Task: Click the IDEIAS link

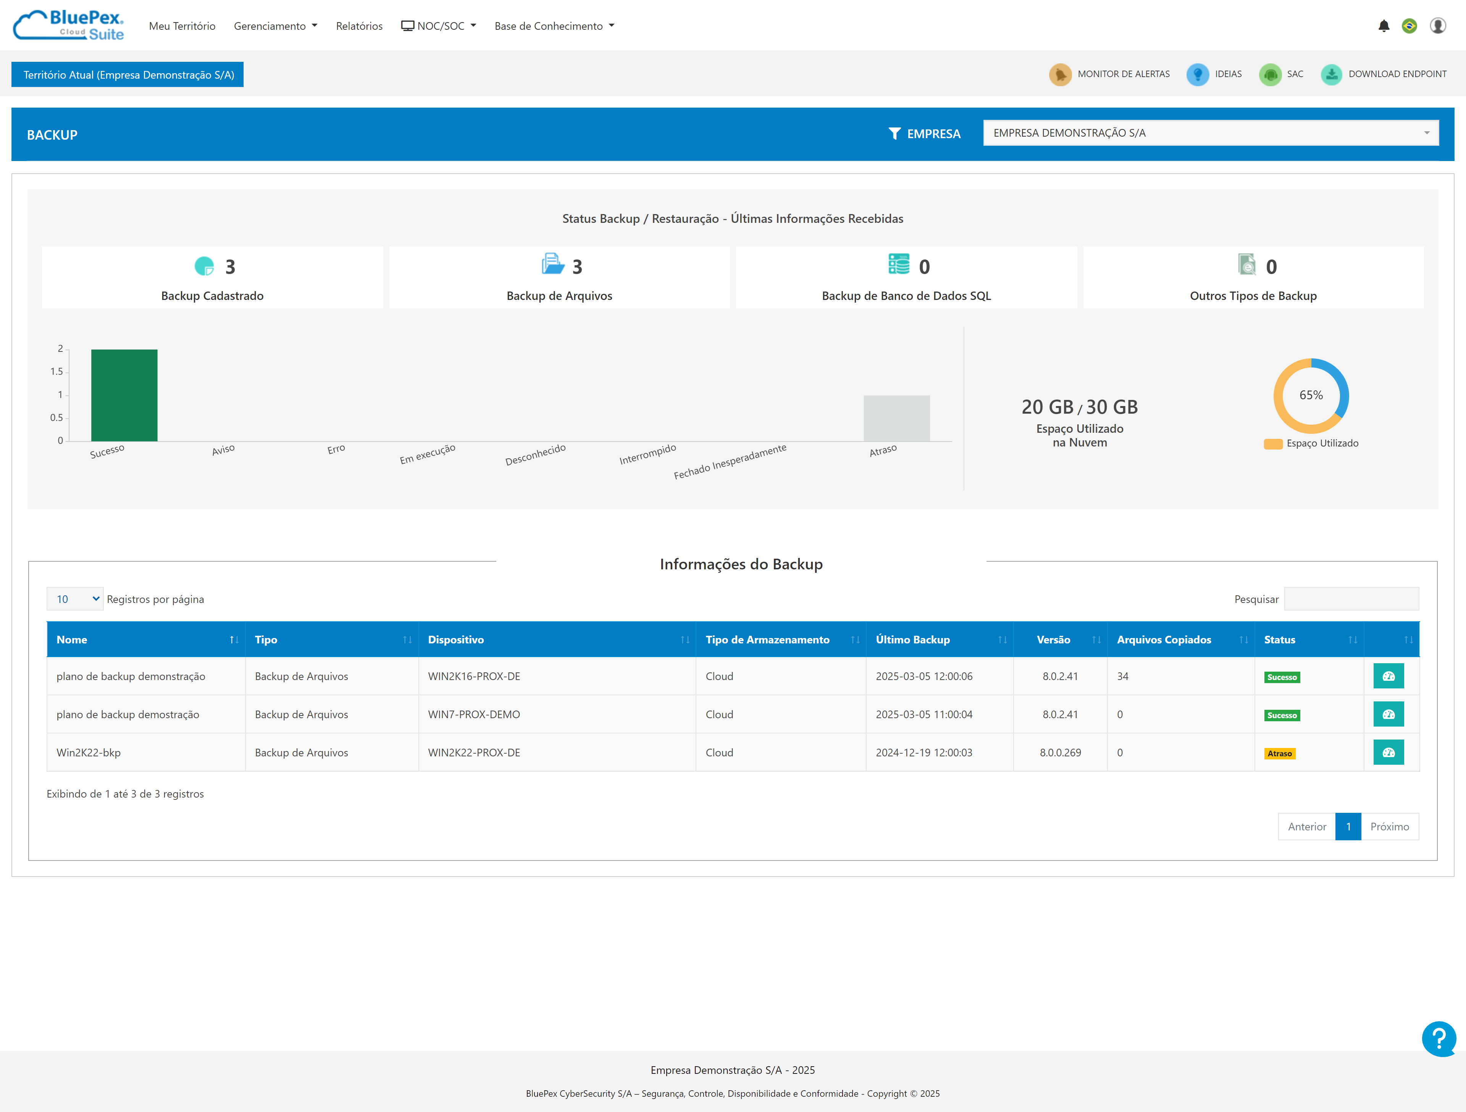Action: (1228, 74)
